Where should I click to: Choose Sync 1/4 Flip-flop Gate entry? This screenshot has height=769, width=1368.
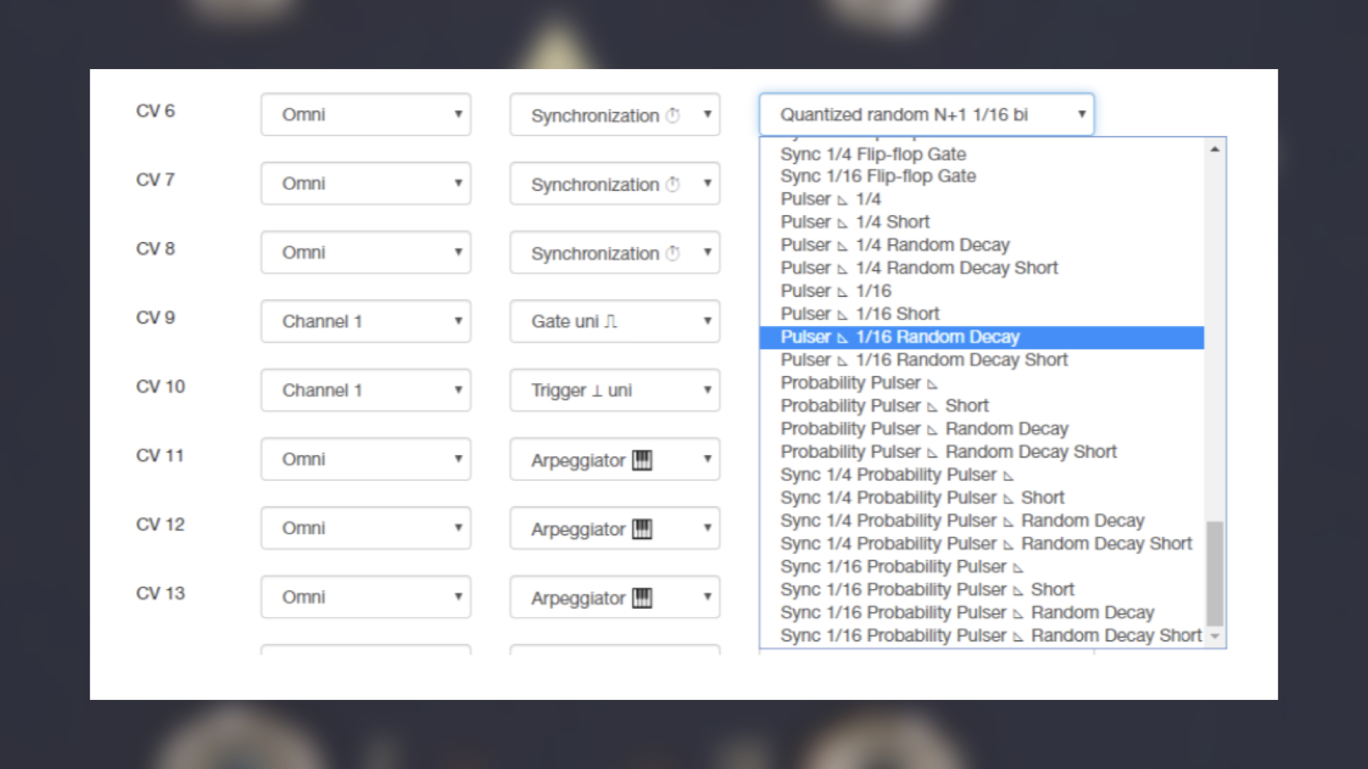pyautogui.click(x=981, y=154)
